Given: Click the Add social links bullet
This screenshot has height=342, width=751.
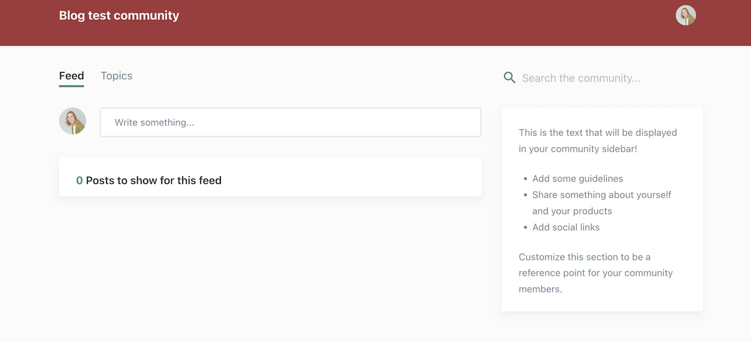Looking at the screenshot, I should tap(566, 227).
